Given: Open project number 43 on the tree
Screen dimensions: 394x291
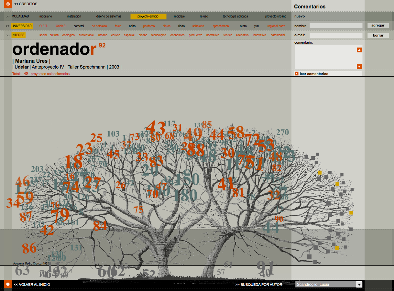Looking at the screenshot, I should pyautogui.click(x=155, y=127).
